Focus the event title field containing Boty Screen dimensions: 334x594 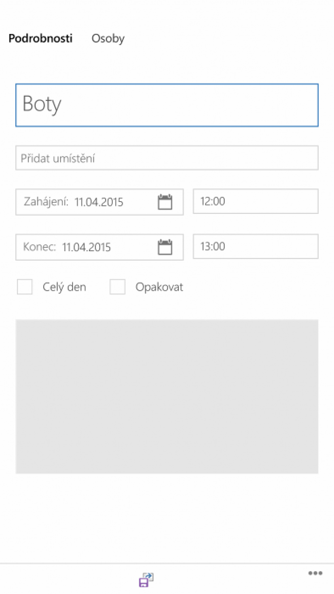click(x=167, y=105)
